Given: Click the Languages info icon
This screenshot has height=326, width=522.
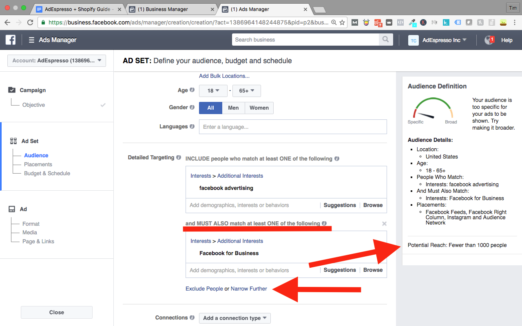Looking at the screenshot, I should [192, 126].
